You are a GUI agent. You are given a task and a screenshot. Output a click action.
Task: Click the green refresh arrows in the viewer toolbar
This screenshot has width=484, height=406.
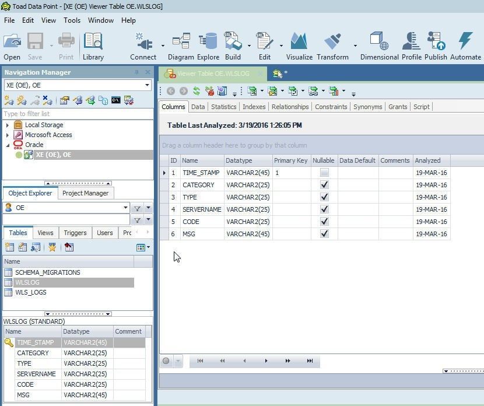point(197,91)
